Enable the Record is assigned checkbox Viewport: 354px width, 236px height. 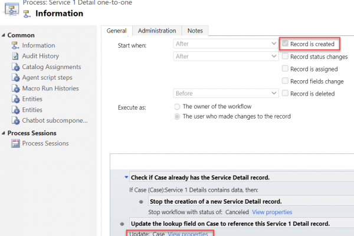[x=285, y=68]
